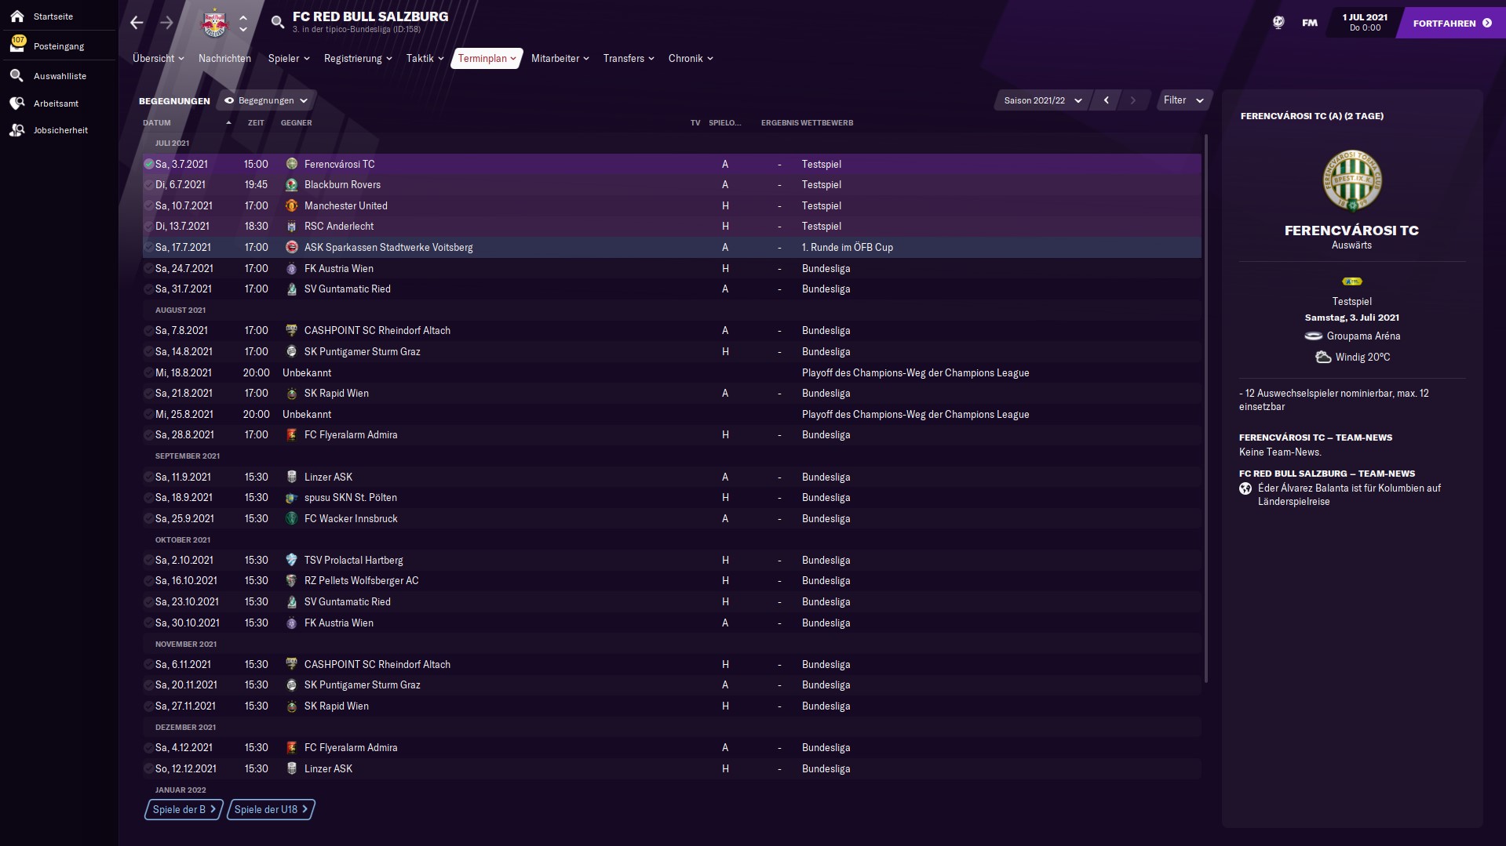Click the Linzer ASK crest on 11.9.2021
Viewport: 1506px width, 846px height.
coord(292,477)
